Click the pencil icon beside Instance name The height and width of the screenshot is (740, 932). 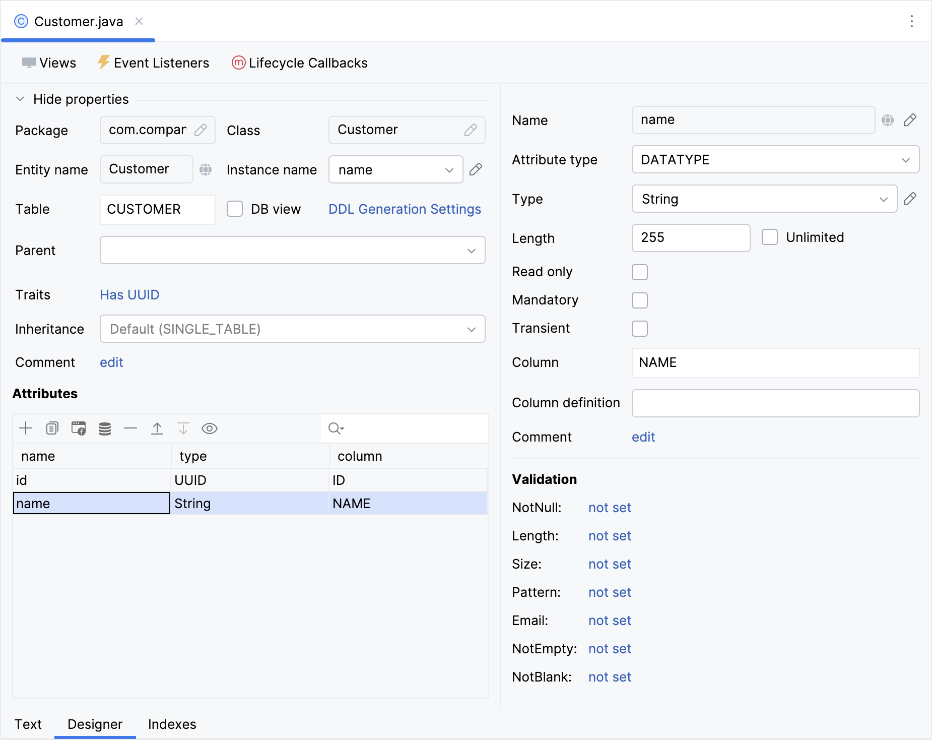tap(476, 169)
